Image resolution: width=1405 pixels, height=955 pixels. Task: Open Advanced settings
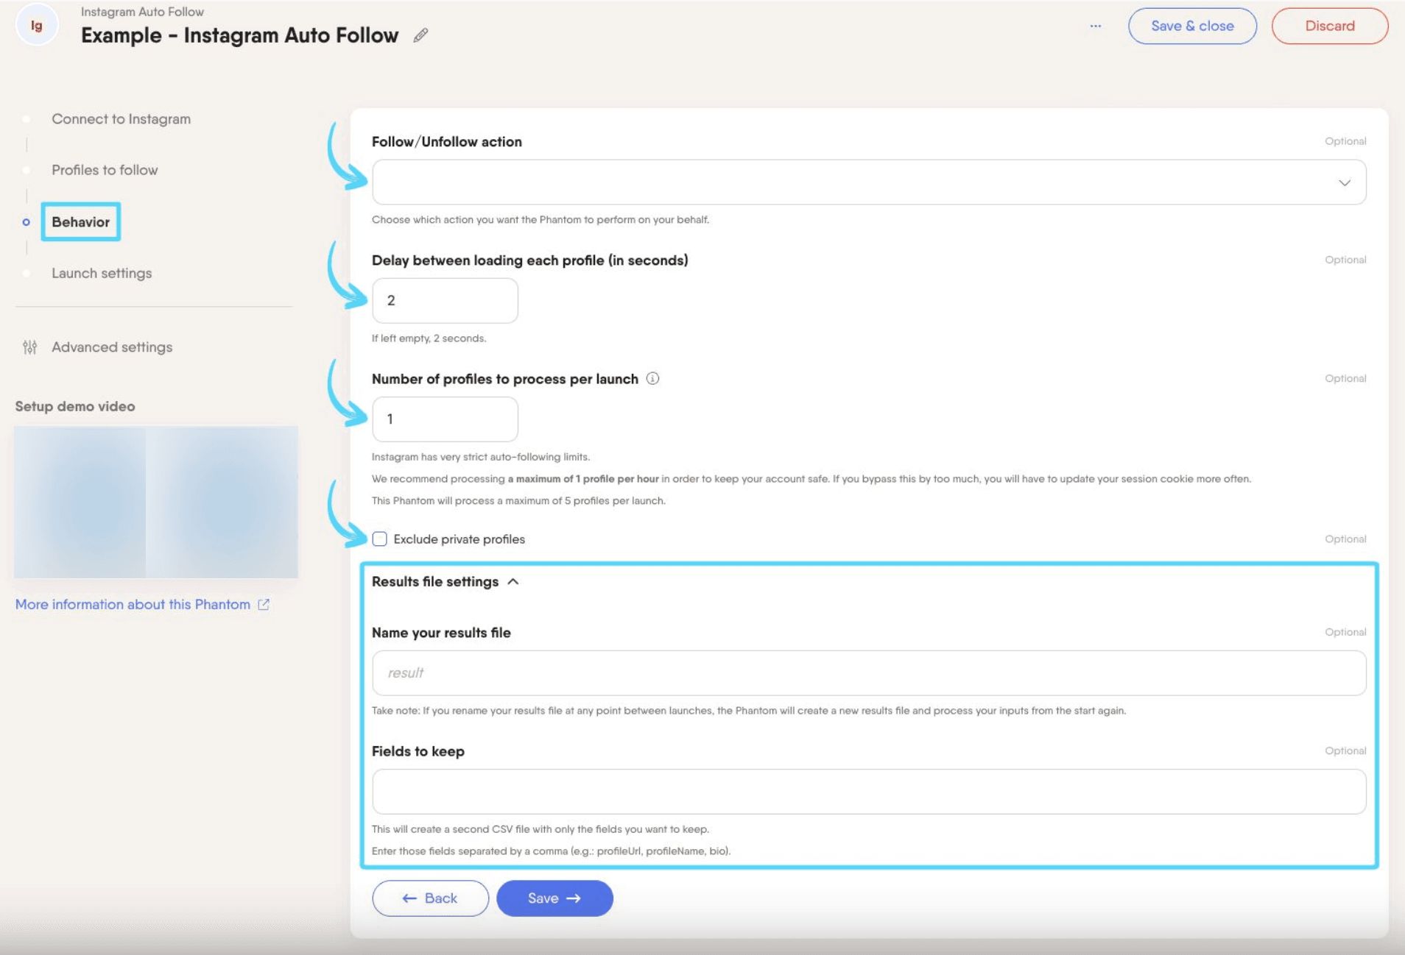click(x=112, y=347)
